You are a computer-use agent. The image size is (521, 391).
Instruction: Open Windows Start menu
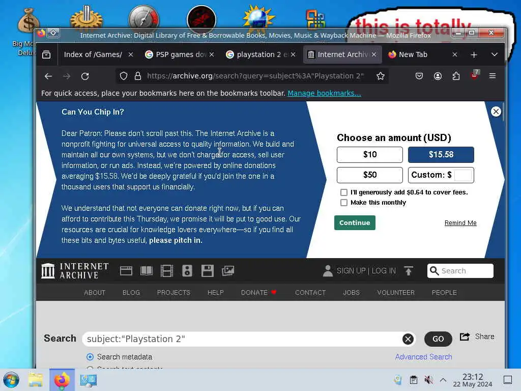11,380
